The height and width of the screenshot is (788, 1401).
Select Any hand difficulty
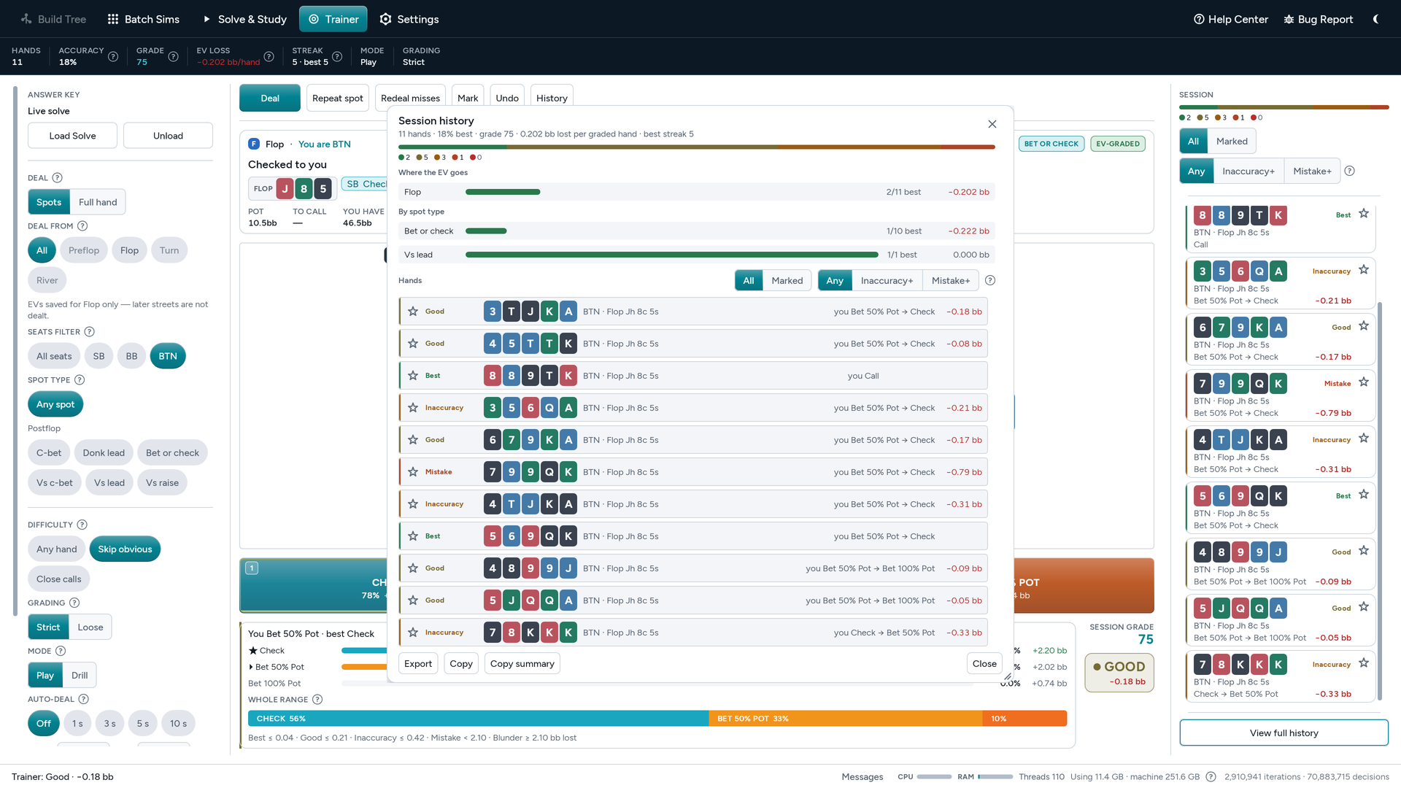[x=56, y=549]
